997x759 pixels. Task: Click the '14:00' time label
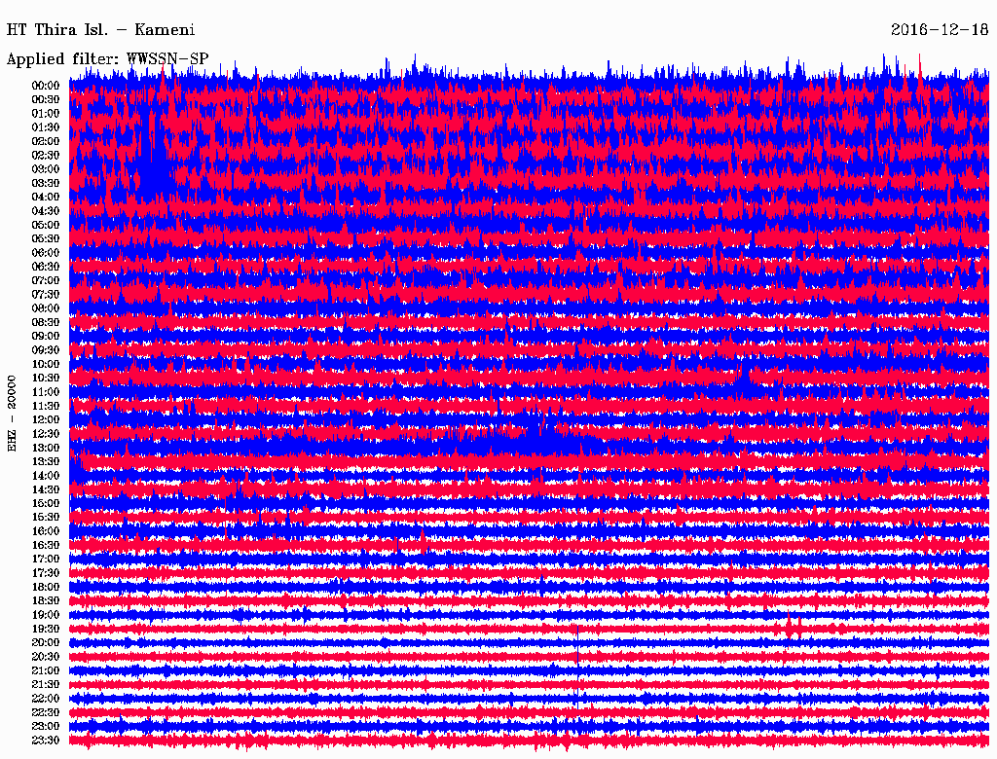[46, 476]
